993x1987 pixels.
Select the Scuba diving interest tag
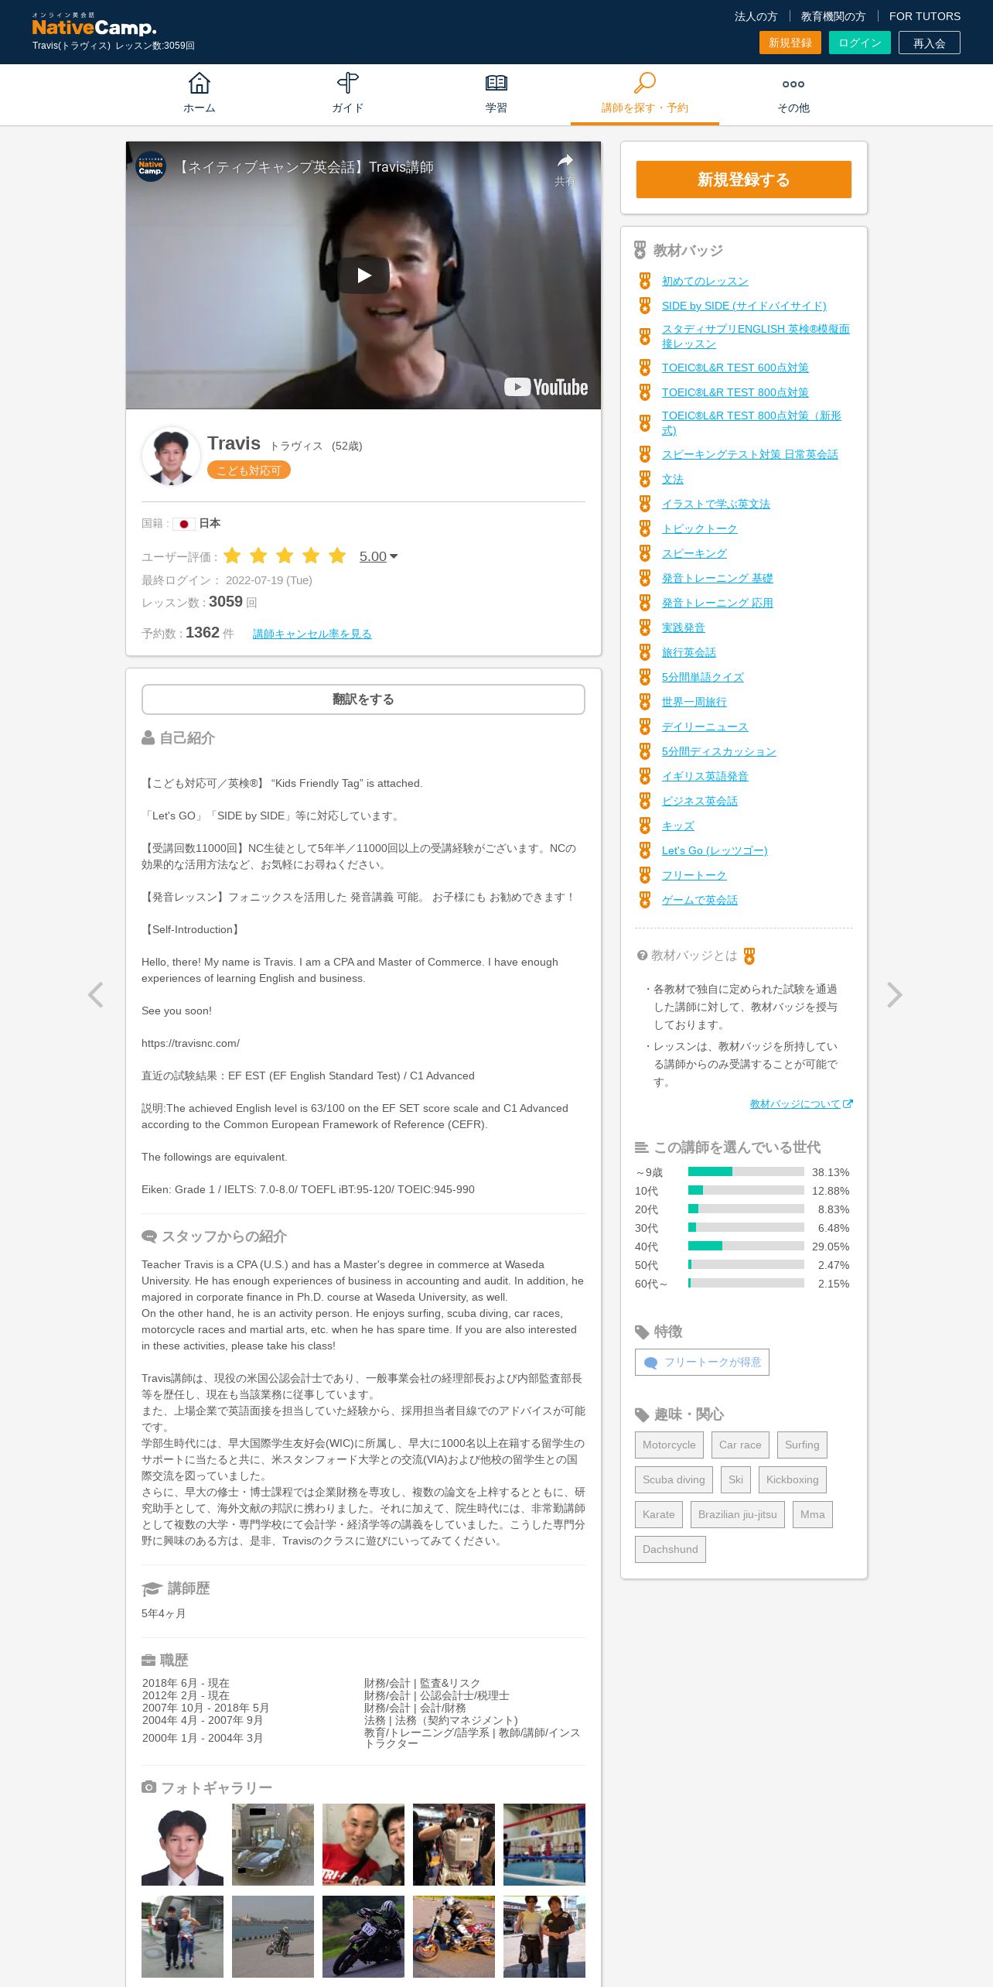point(674,1479)
